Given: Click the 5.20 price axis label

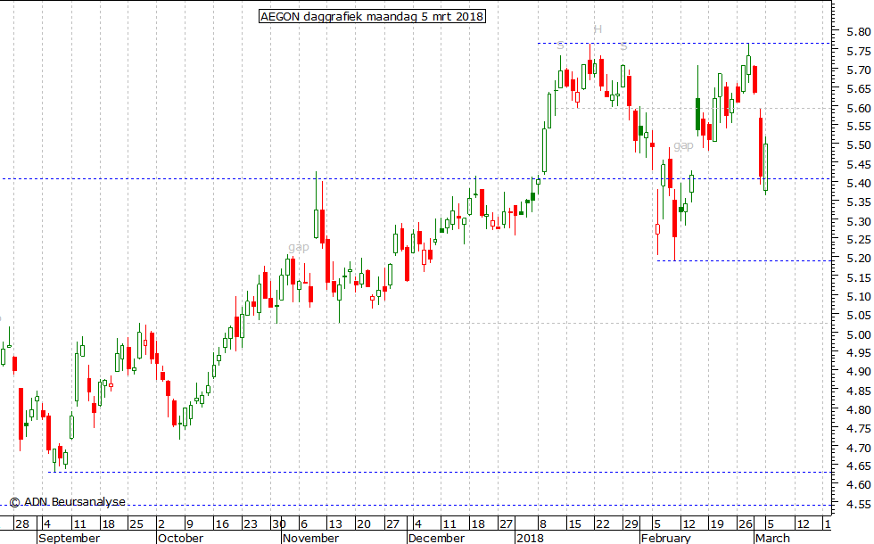Looking at the screenshot, I should (858, 259).
